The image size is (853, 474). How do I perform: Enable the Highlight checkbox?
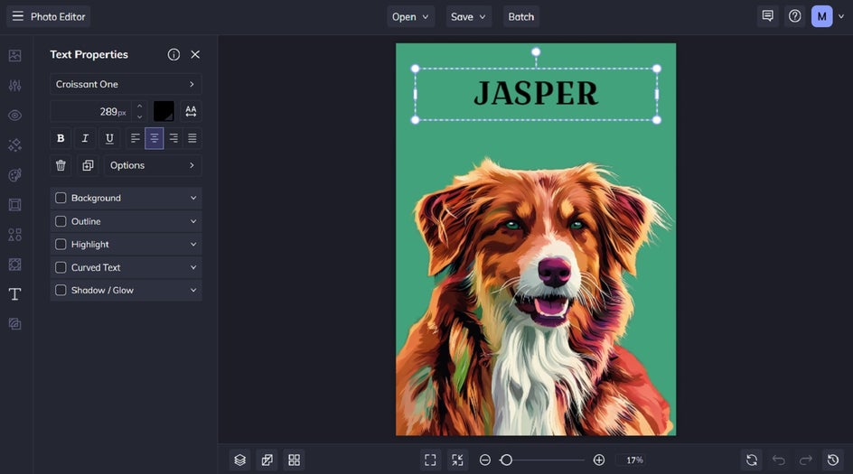pyautogui.click(x=61, y=244)
